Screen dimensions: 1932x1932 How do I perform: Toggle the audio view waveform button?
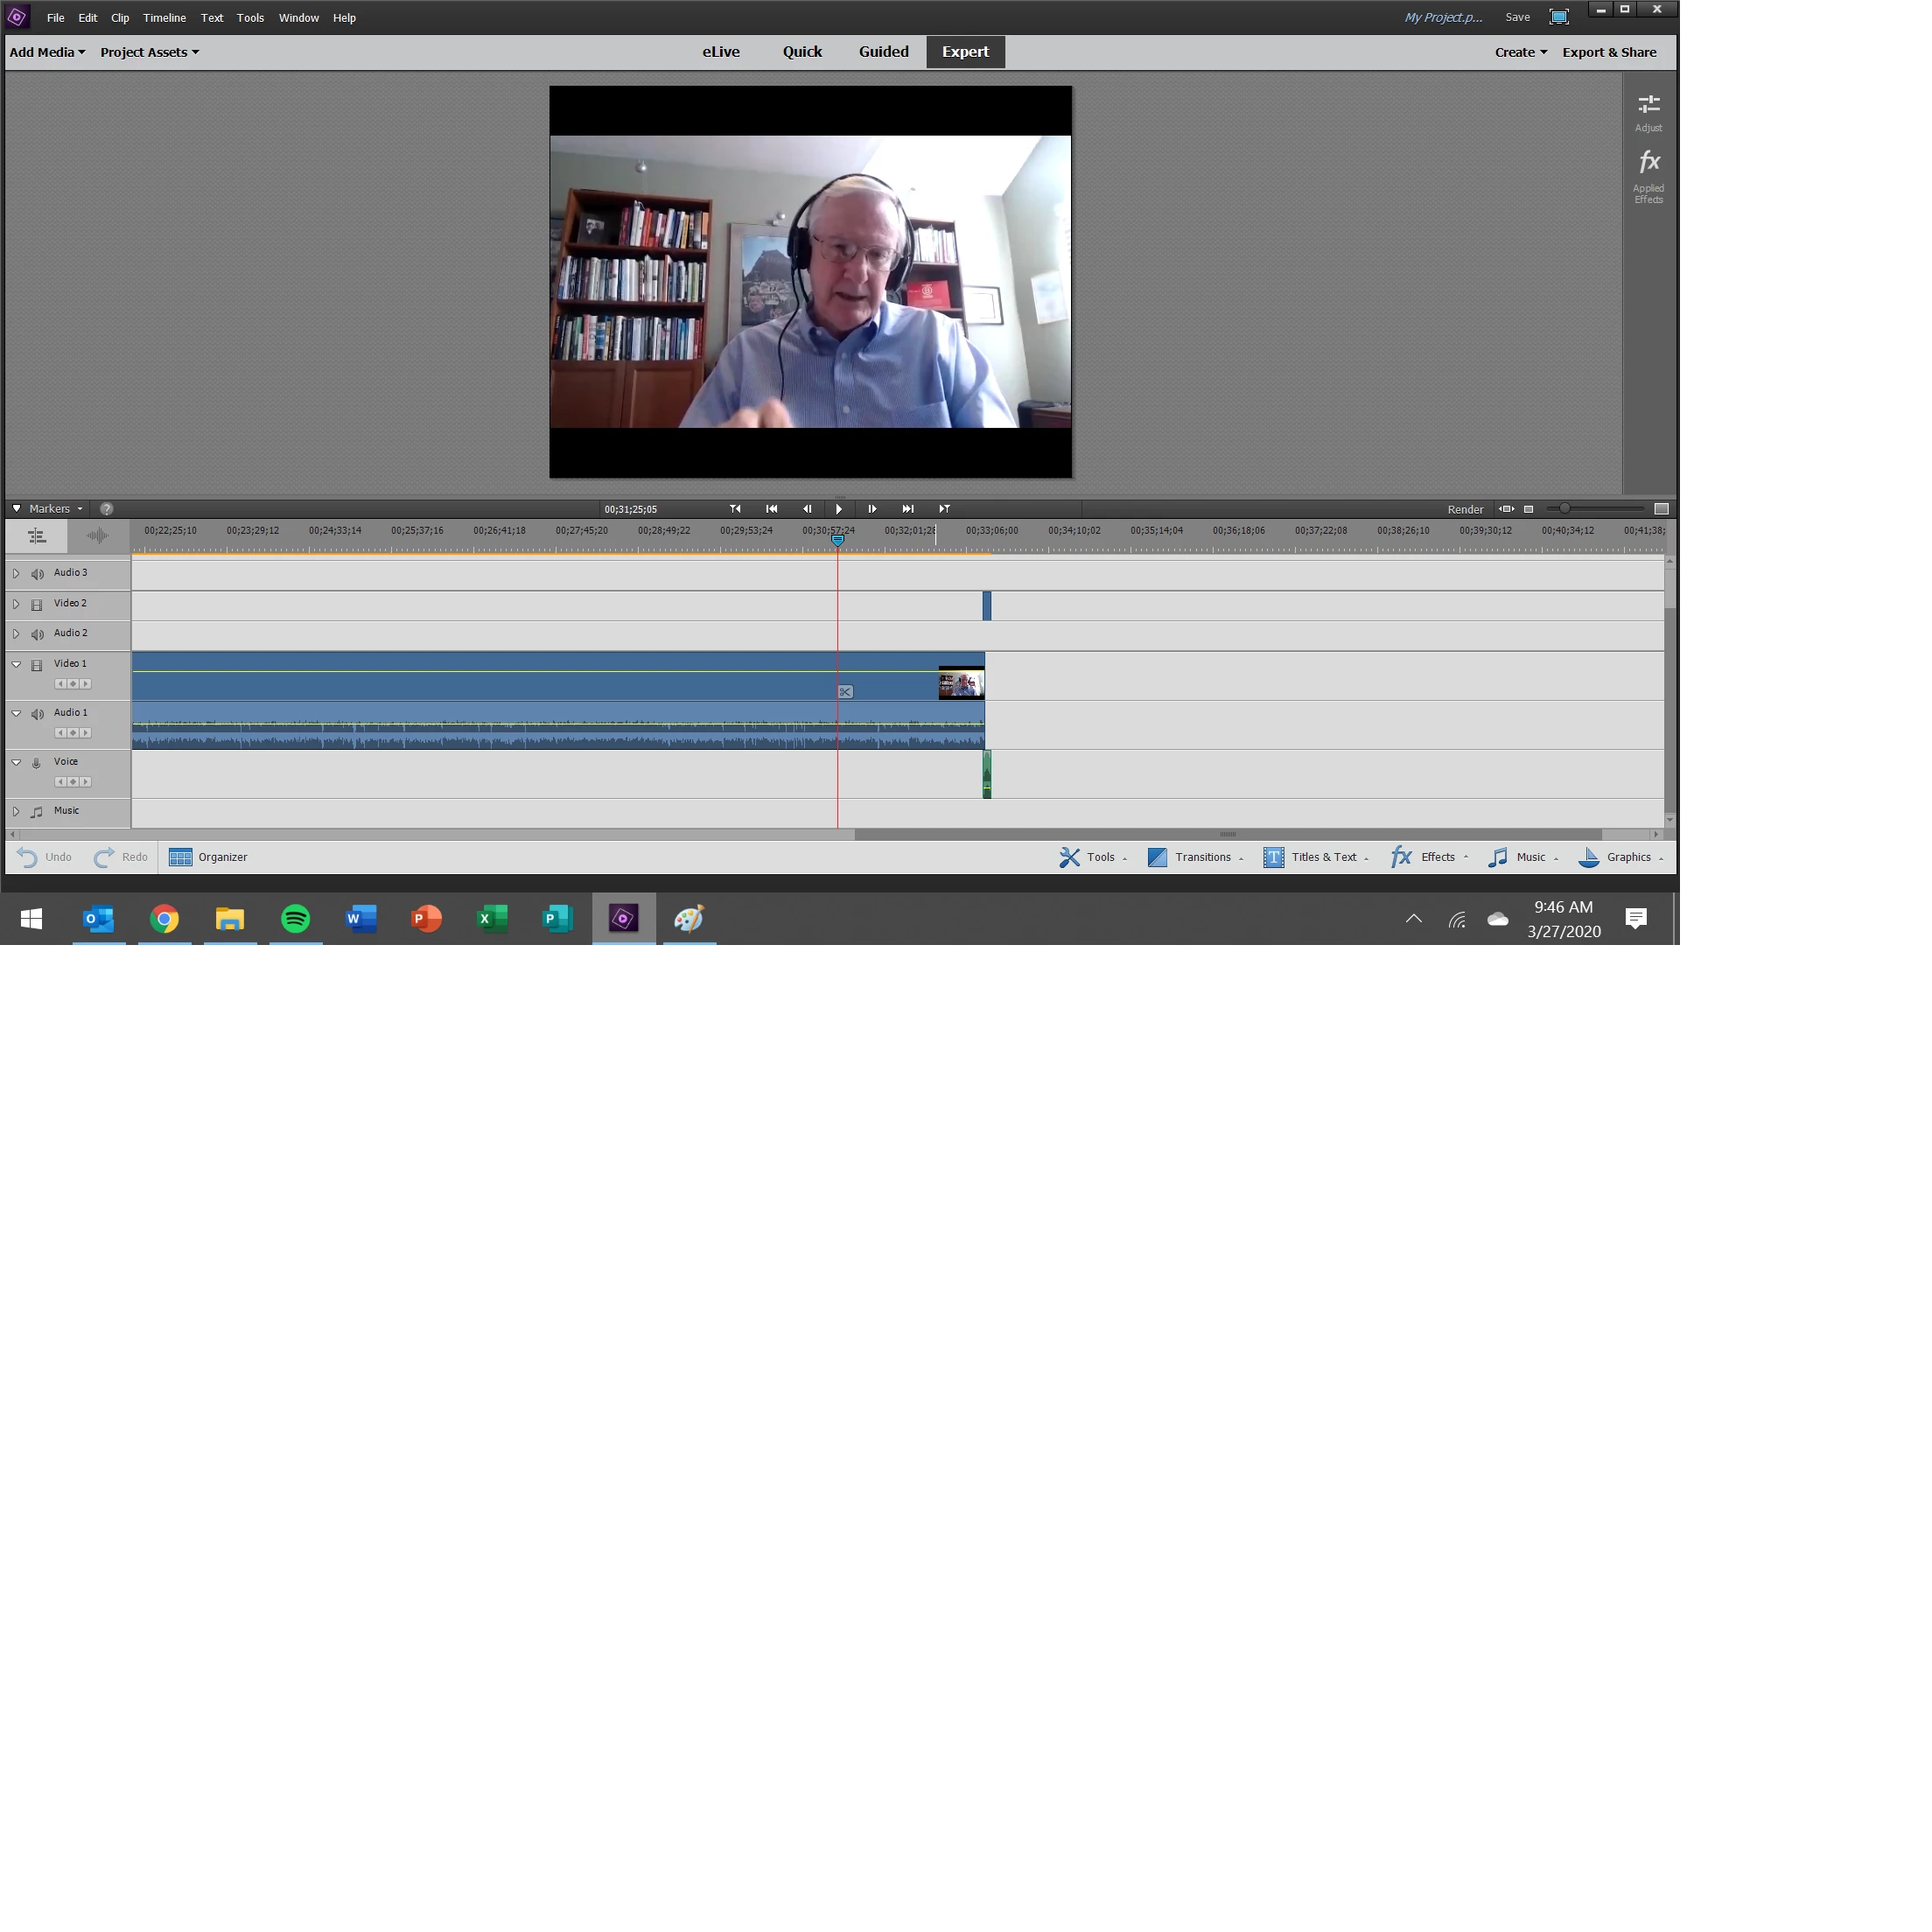97,536
